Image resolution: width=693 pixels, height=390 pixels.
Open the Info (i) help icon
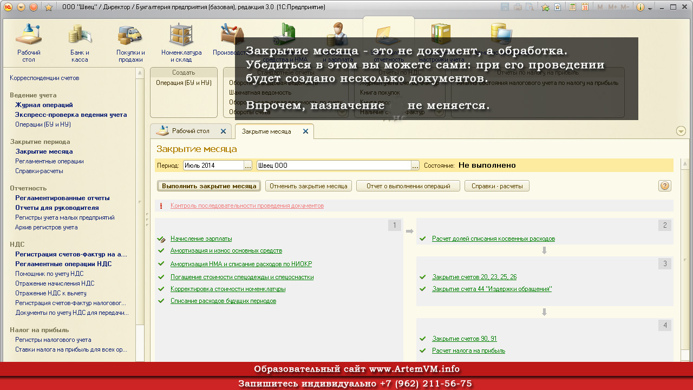tap(640, 7)
